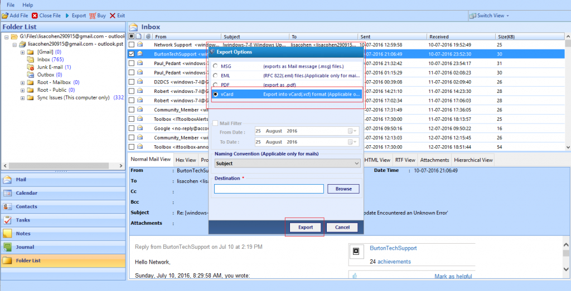Click the Mark as helpful link
Viewport: 571px width, 291px height.
pyautogui.click(x=453, y=277)
